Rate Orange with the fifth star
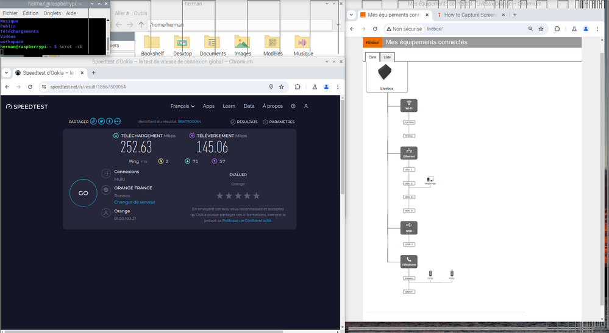This screenshot has height=333, width=609. pyautogui.click(x=256, y=195)
